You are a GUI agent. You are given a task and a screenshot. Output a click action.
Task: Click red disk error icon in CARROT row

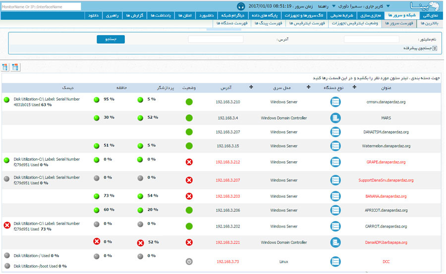(x=7, y=226)
